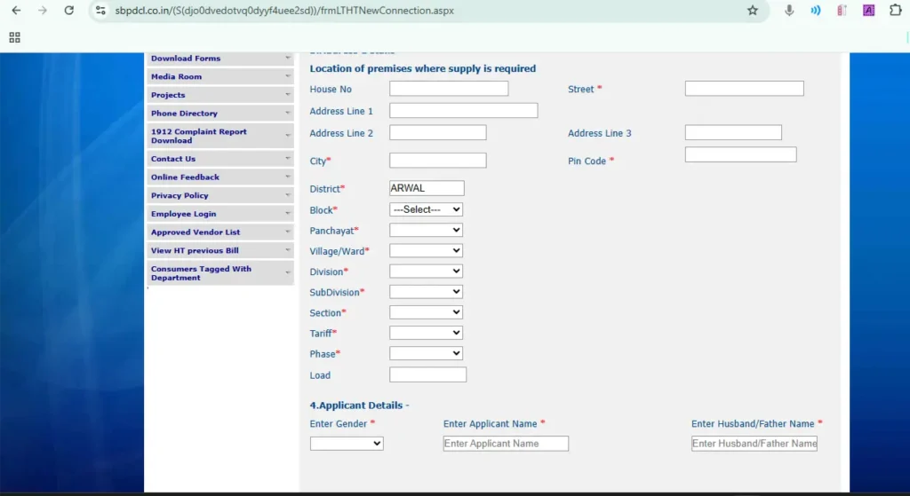View site information icon in address bar
910x496 pixels.
coord(100,11)
